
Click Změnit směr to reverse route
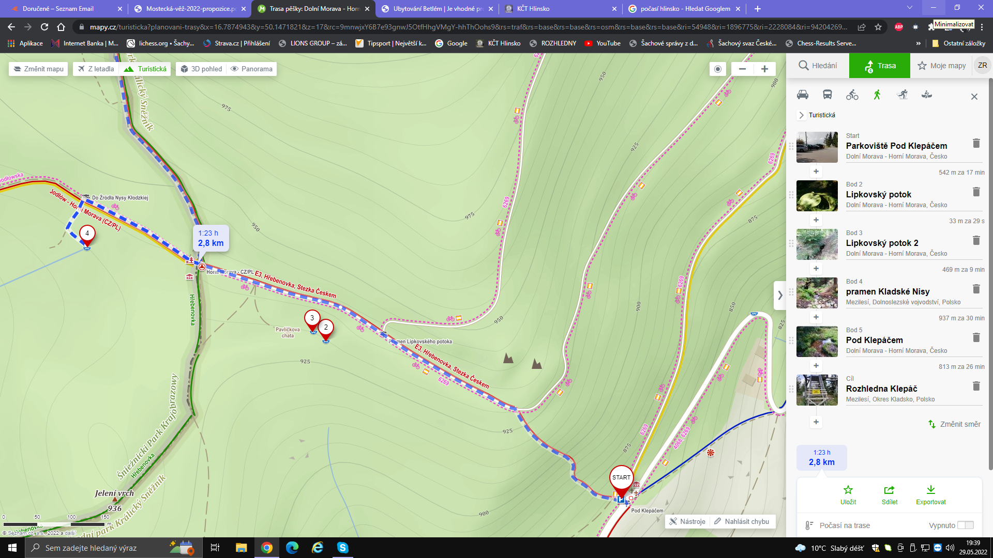tap(954, 424)
